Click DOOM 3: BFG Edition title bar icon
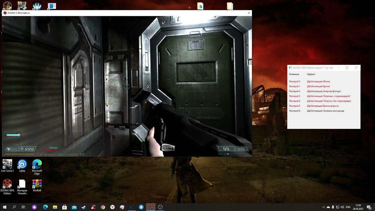375x211 pixels. [5, 13]
